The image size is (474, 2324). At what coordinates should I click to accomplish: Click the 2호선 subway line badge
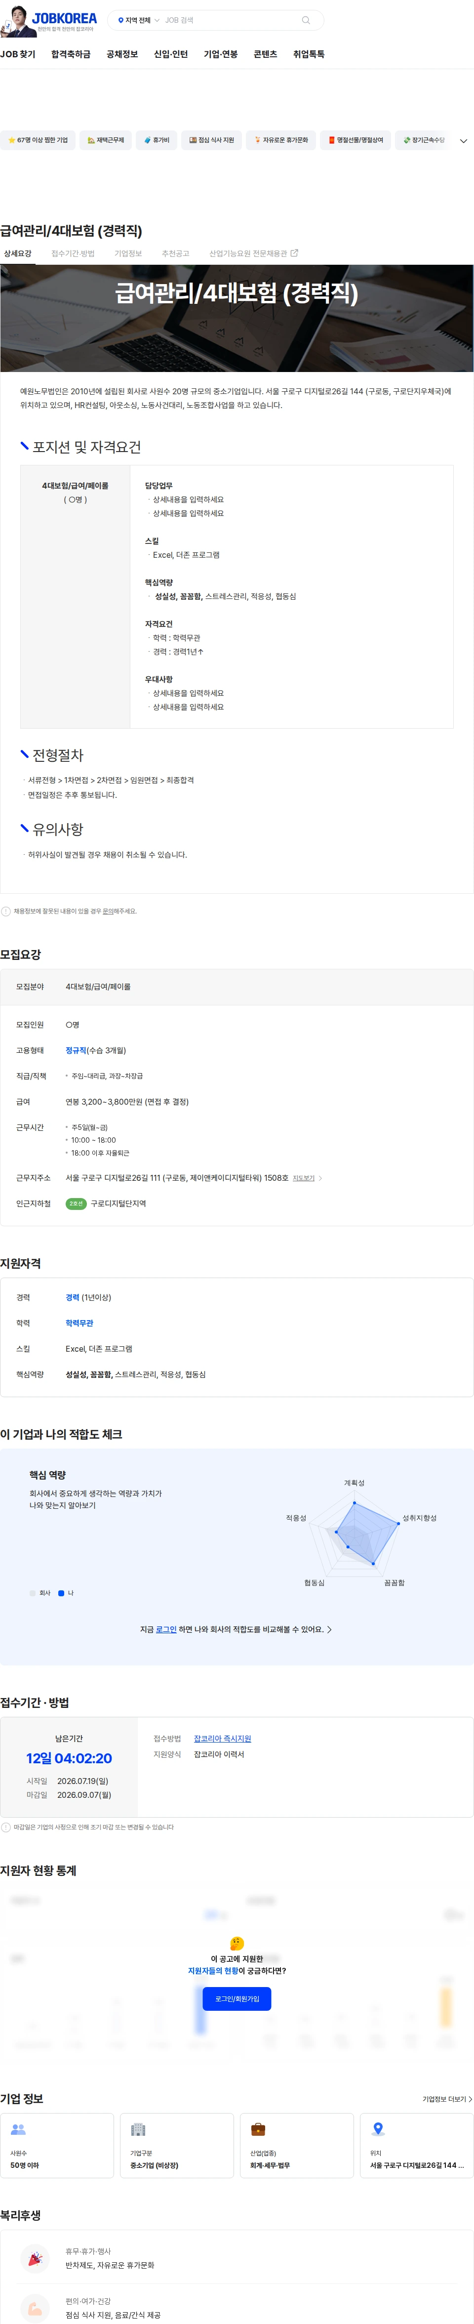76,1203
